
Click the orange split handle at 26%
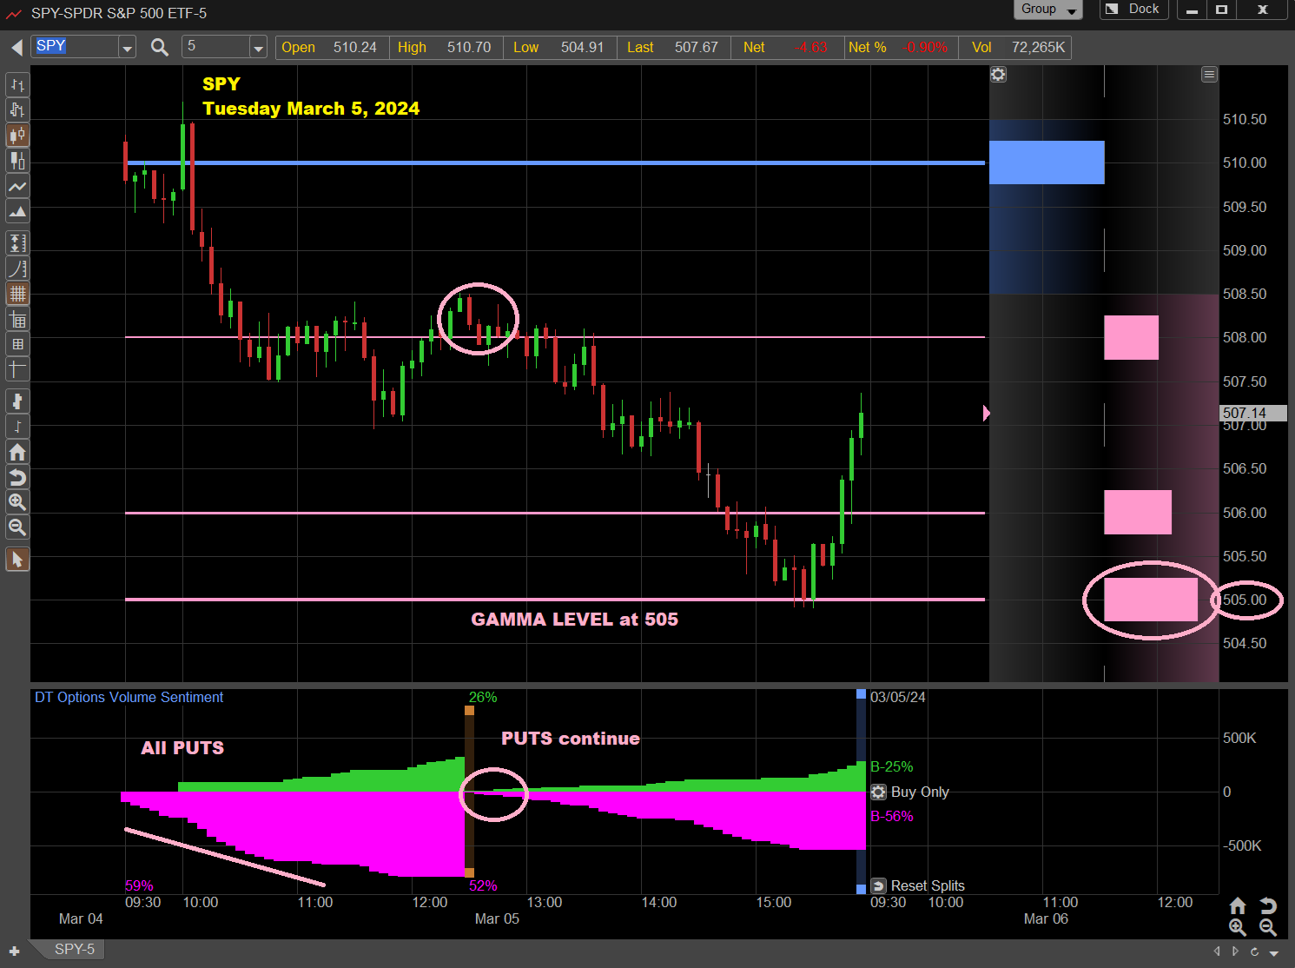click(x=469, y=711)
